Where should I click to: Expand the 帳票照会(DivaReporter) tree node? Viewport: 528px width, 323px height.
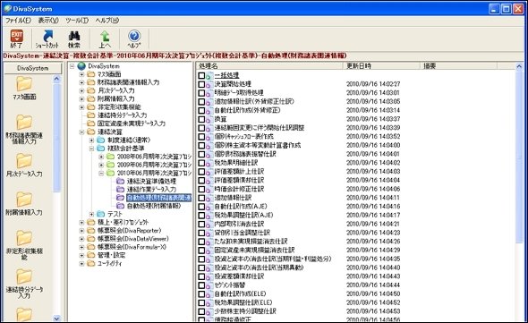81,231
